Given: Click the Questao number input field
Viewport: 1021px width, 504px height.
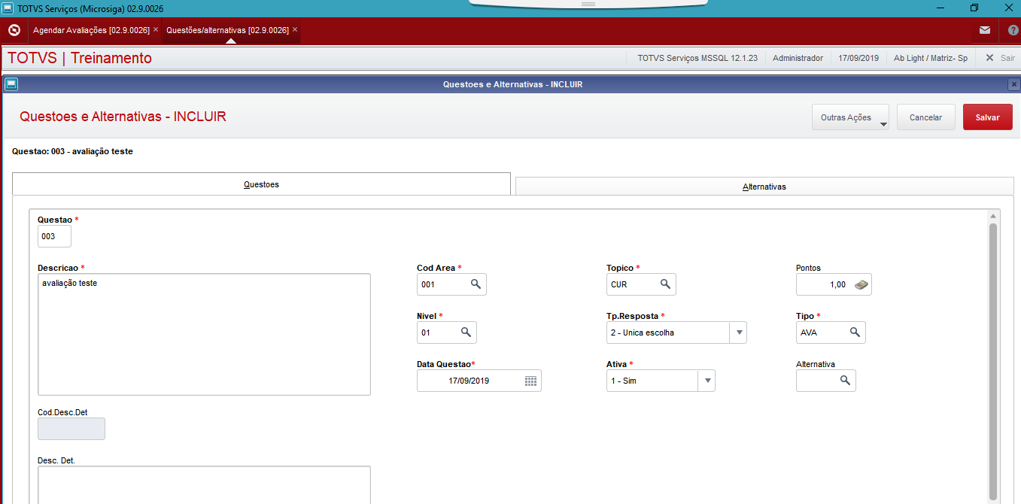Looking at the screenshot, I should [x=54, y=236].
